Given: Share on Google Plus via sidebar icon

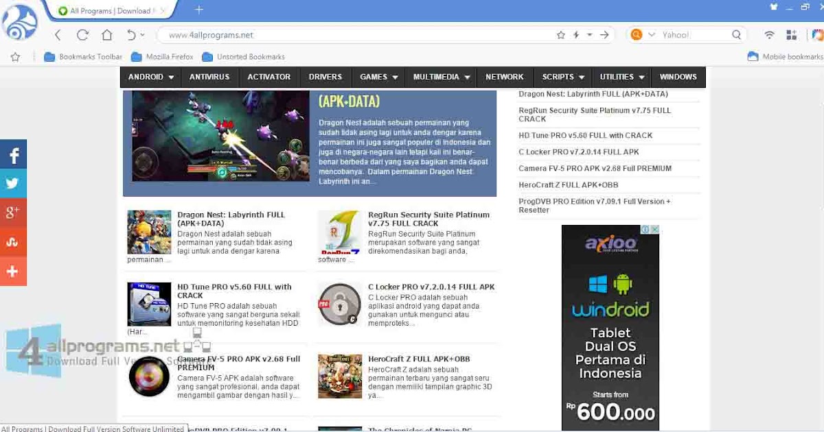Looking at the screenshot, I should [x=13, y=213].
